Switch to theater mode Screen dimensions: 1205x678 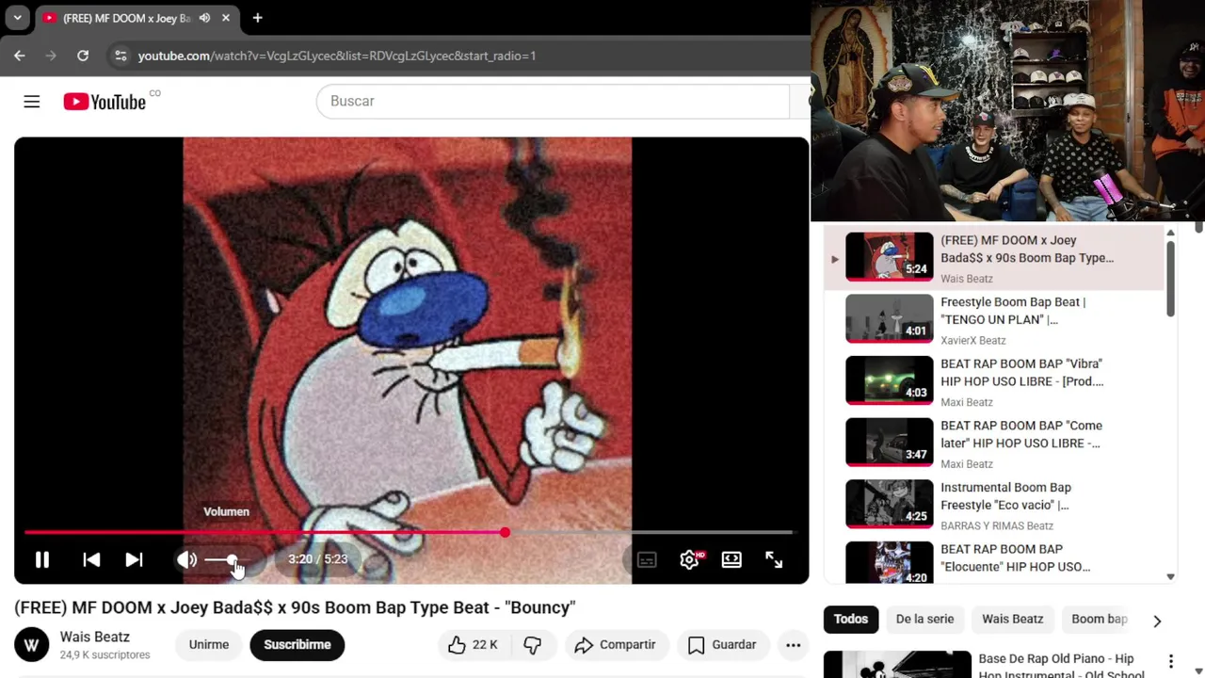point(731,559)
